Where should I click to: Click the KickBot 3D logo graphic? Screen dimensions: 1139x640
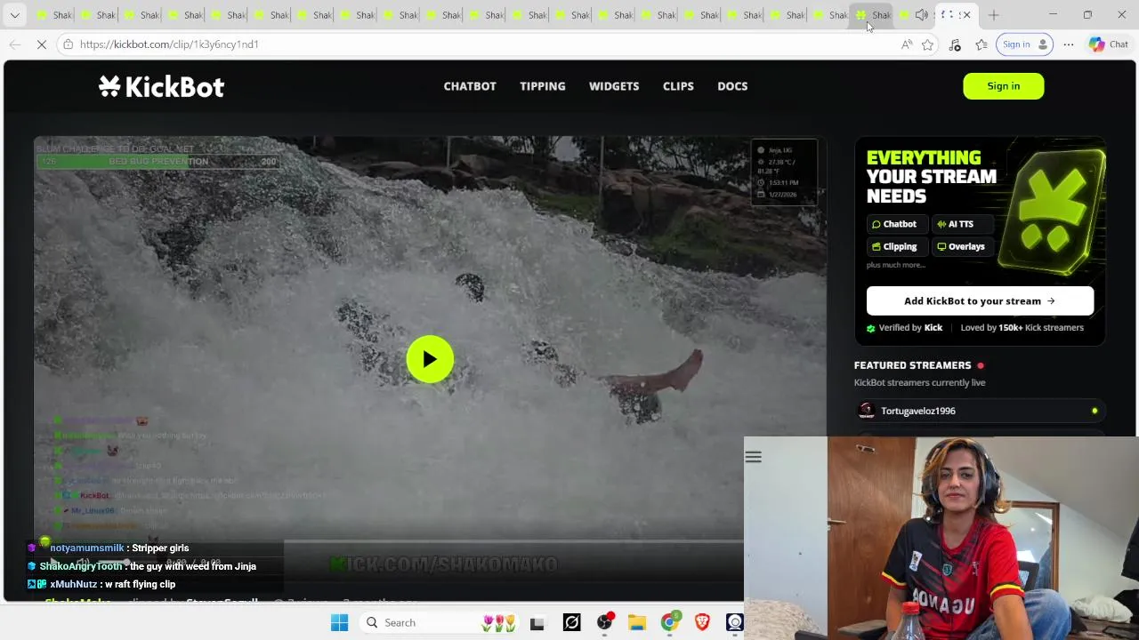[x=1052, y=211]
